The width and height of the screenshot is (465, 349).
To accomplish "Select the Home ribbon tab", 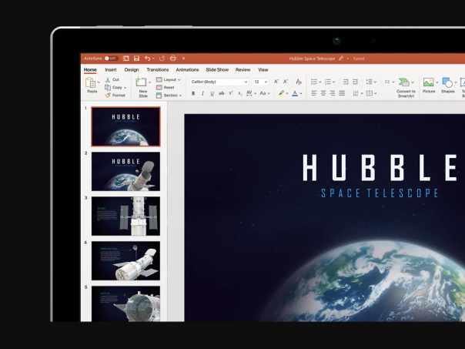I will (x=90, y=70).
